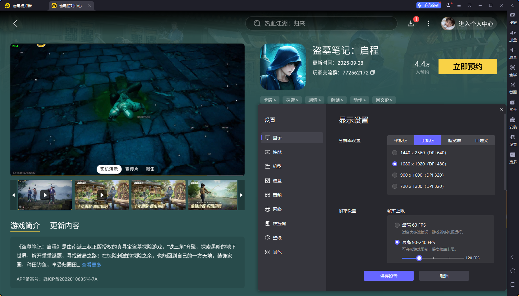Go back with the left arrow icon
The width and height of the screenshot is (519, 296).
coord(15,23)
